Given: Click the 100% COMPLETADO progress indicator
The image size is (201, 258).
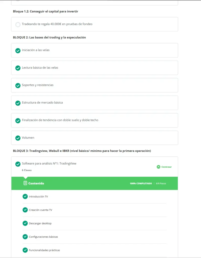Looking at the screenshot, I should (141, 183).
